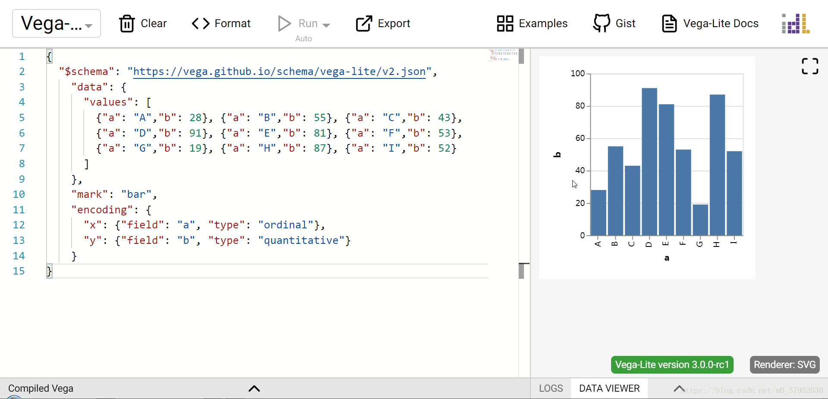This screenshot has width=828, height=399.
Task: Click the Vega colored bars logo
Action: click(x=796, y=23)
